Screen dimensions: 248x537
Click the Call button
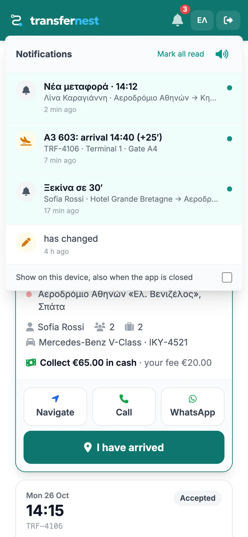124,407
